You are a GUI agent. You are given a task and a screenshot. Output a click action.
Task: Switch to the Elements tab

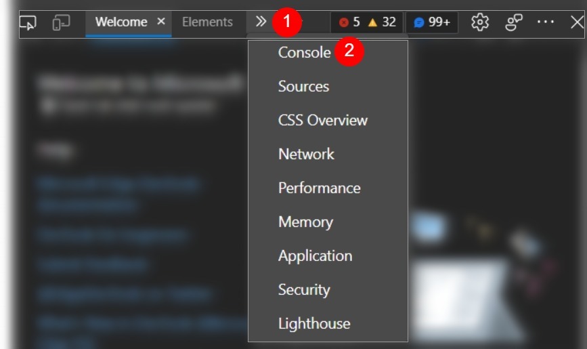(x=207, y=22)
